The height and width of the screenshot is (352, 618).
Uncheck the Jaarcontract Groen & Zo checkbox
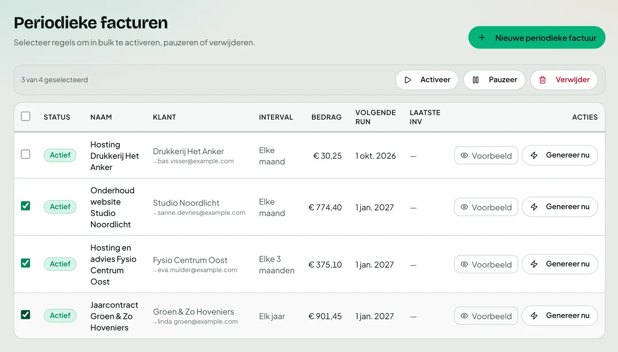(x=26, y=315)
